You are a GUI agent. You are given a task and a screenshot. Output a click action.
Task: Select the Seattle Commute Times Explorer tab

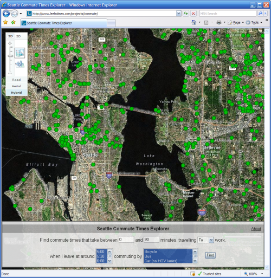(x=63, y=23)
